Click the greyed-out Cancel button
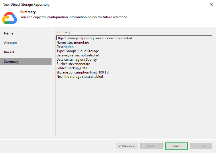216x153 pixels. tap(201, 146)
